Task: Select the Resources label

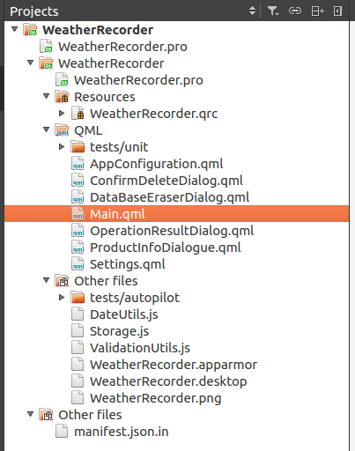Action: coord(105,97)
